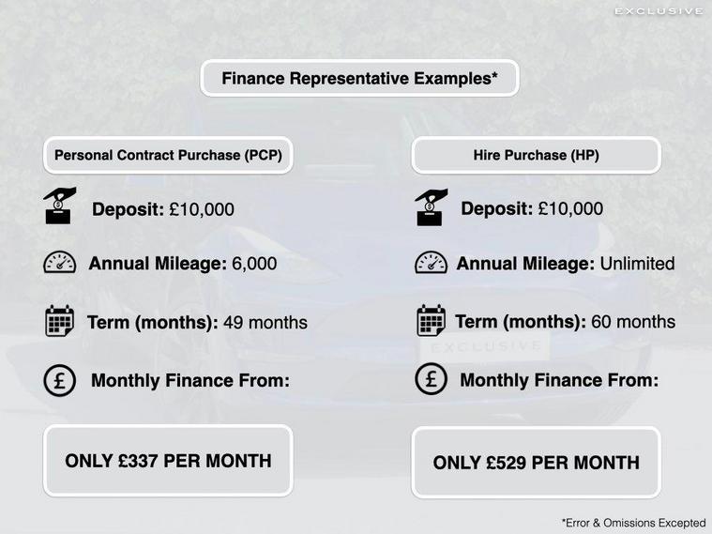Image resolution: width=712 pixels, height=534 pixels.
Task: Click the PCP deposit hand-and-coin icon
Action: pos(59,206)
